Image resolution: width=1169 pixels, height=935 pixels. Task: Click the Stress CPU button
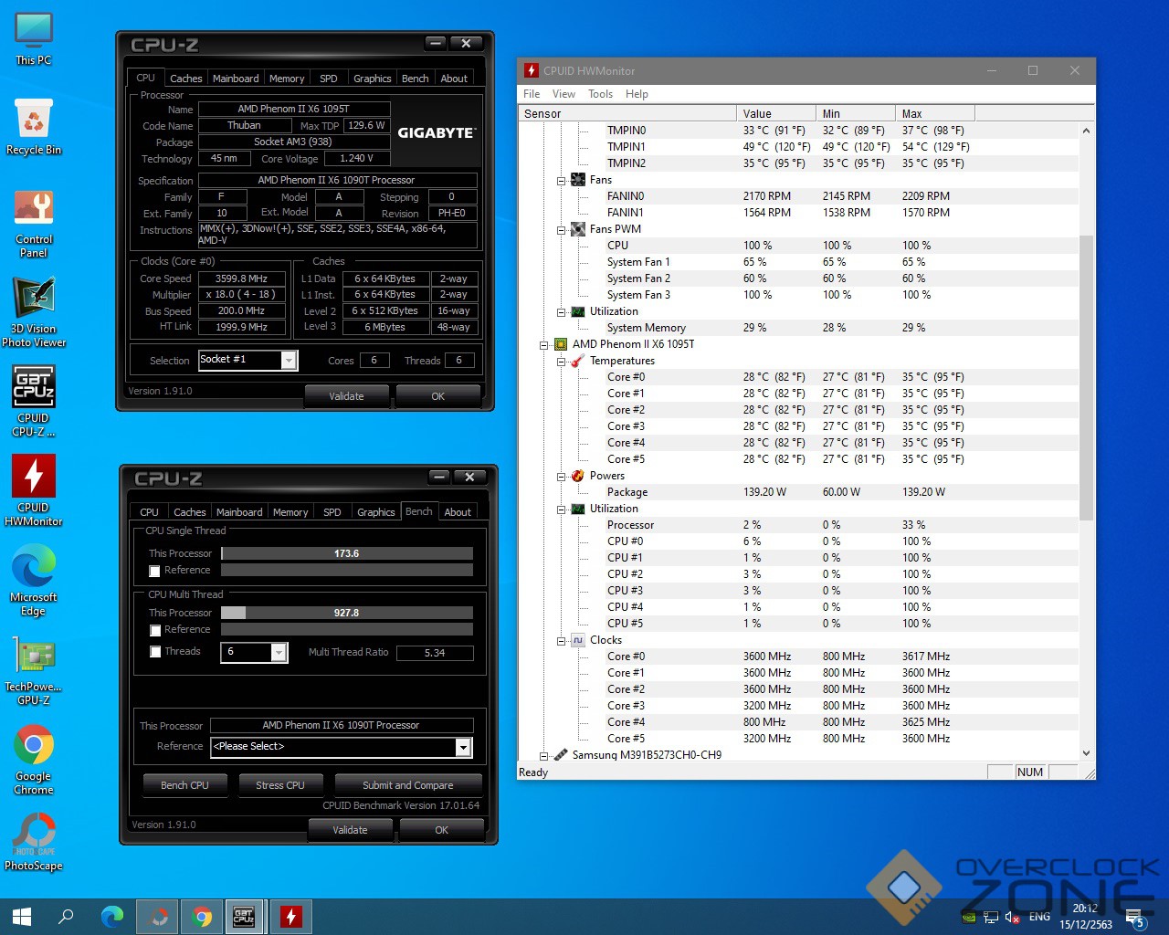[280, 785]
